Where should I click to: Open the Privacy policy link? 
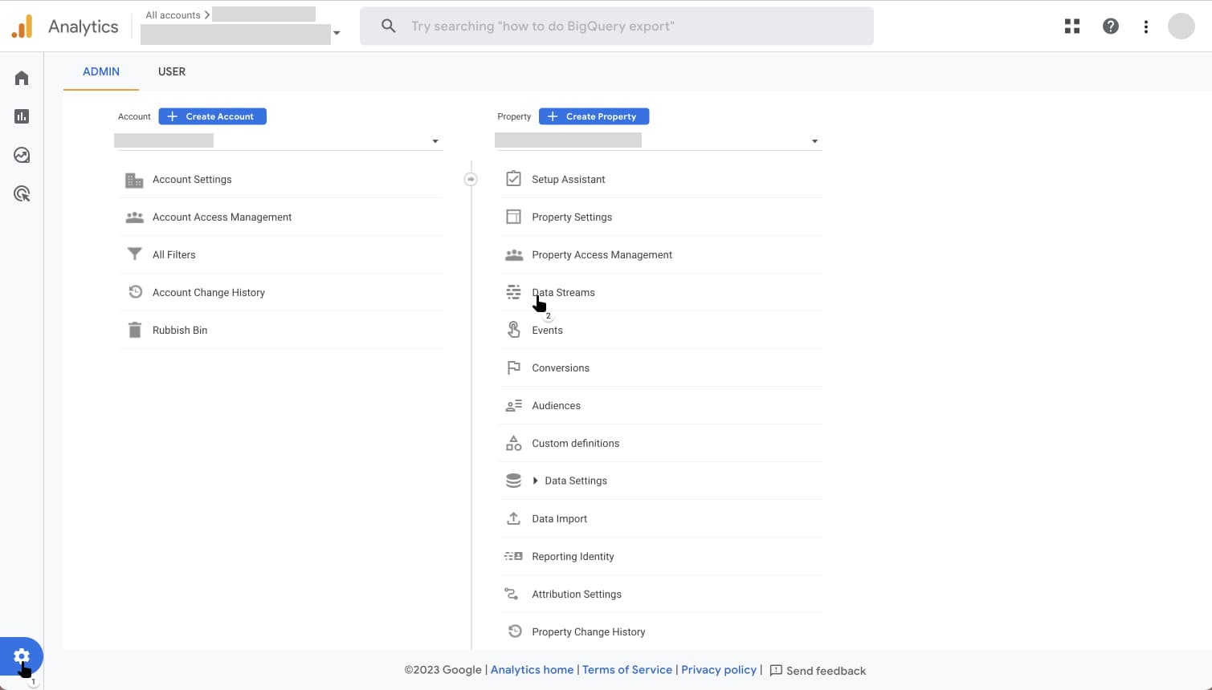(718, 670)
